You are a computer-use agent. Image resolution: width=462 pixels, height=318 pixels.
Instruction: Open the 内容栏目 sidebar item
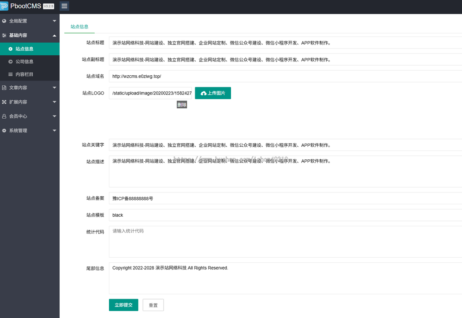pos(30,75)
